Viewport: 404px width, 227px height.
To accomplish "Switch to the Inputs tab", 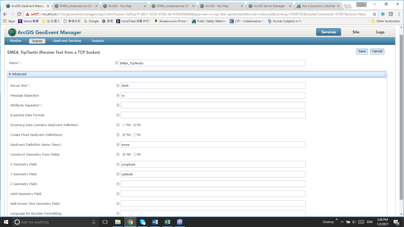I will coord(37,41).
